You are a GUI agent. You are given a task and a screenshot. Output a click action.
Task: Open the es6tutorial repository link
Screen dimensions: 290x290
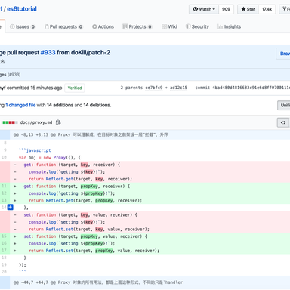point(22,9)
